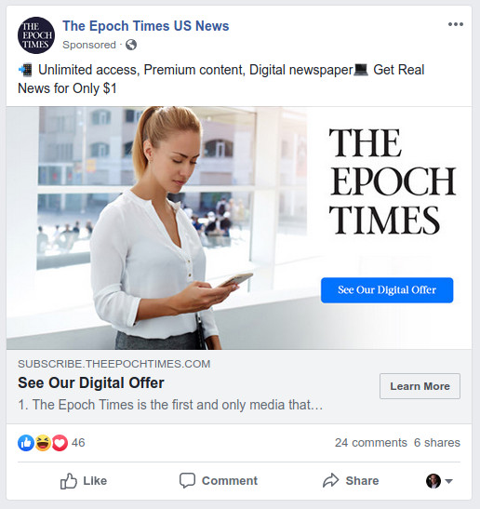Open the three-dot post options menu
Image resolution: width=480 pixels, height=509 pixels.
tap(455, 24)
